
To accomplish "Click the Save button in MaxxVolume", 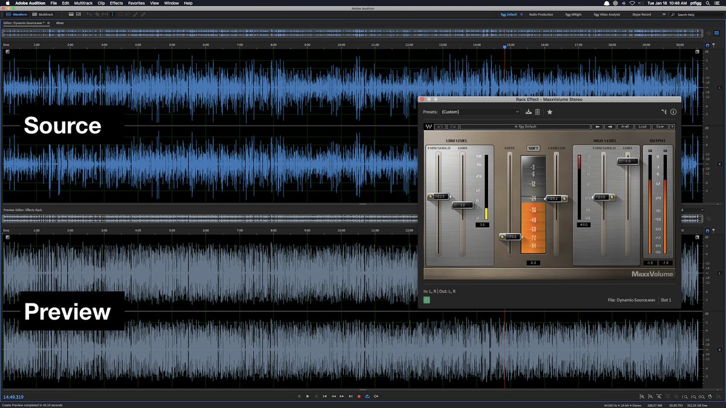I will point(659,127).
